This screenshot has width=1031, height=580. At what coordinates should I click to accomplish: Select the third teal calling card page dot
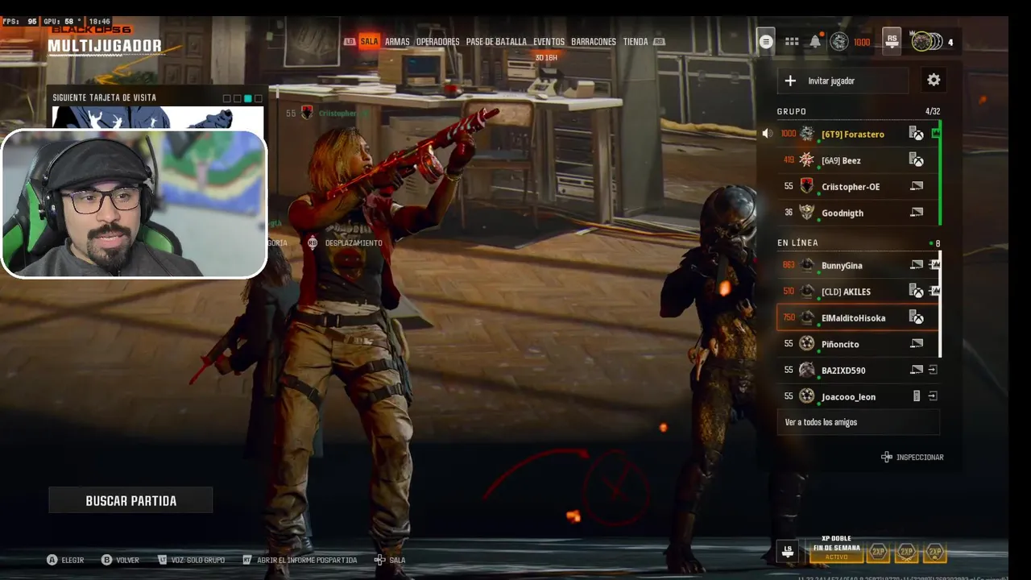[248, 98]
